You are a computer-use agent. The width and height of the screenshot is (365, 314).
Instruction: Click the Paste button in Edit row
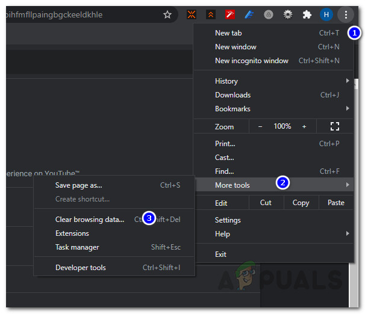336,203
